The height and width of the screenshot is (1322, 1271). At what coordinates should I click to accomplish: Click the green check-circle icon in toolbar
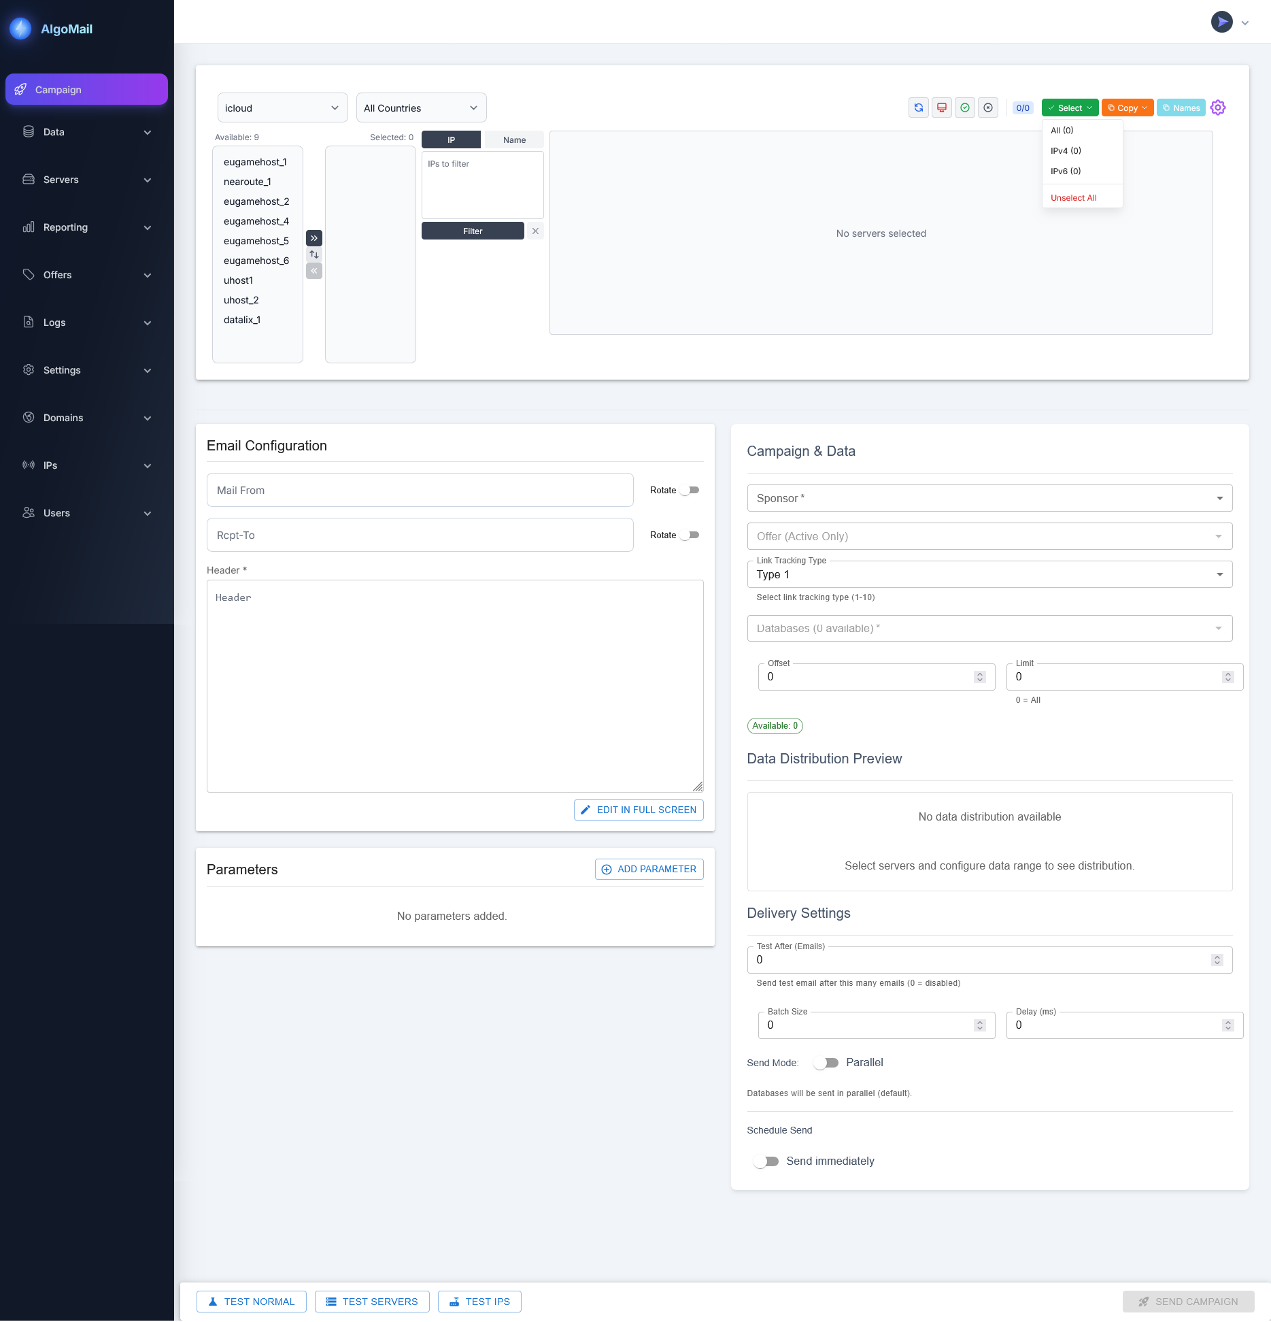(965, 108)
